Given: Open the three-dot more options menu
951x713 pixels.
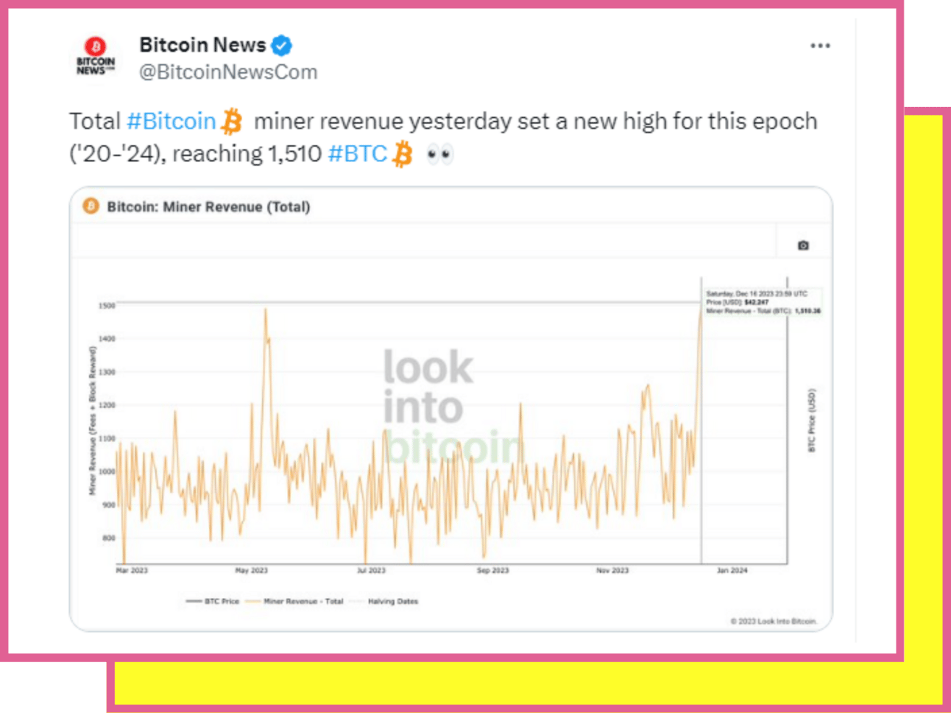Looking at the screenshot, I should [x=820, y=46].
